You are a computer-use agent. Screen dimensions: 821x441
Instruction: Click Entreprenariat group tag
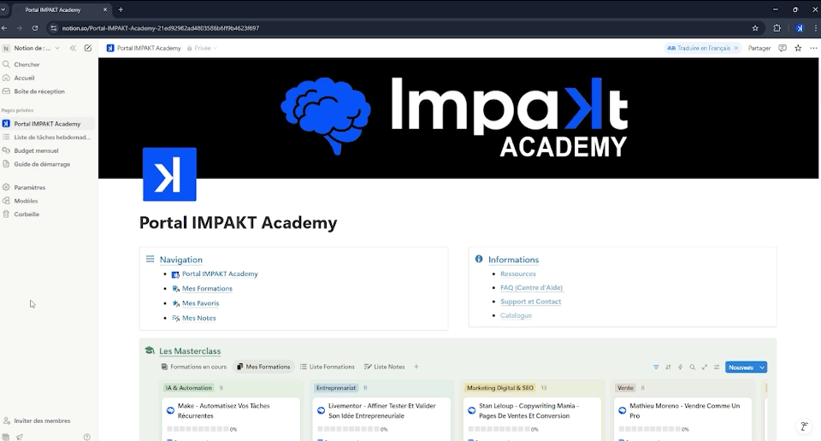336,388
